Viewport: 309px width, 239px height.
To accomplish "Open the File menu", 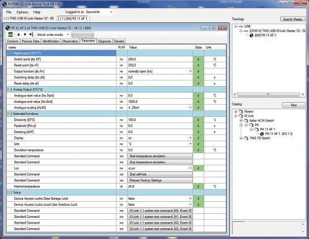I will coord(9,12).
